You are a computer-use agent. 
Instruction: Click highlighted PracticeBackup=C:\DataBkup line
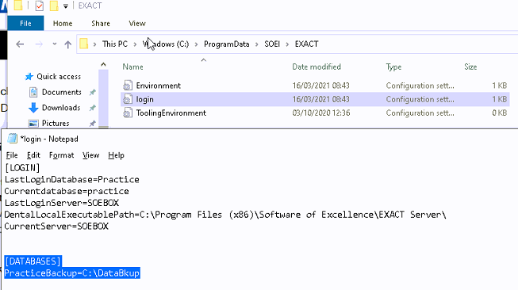click(72, 273)
